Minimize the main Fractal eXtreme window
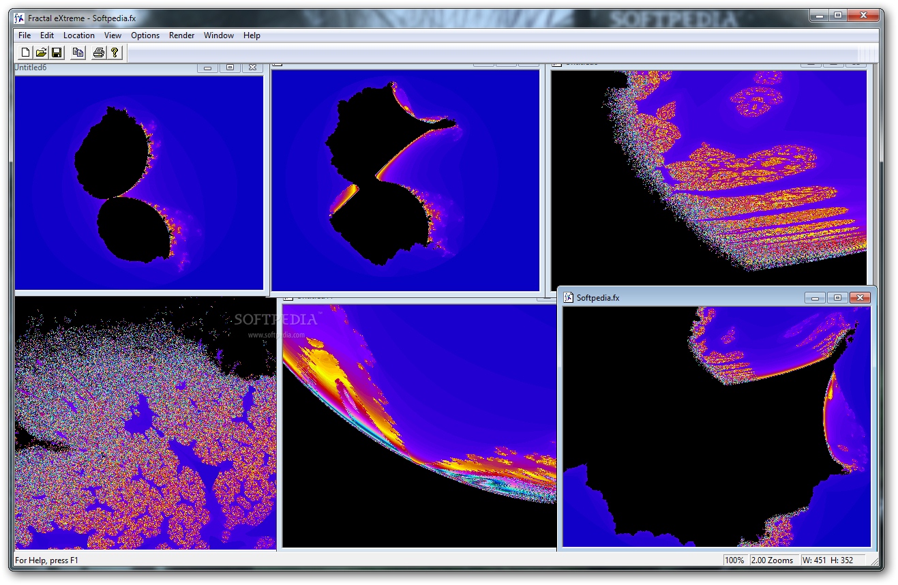The height and width of the screenshot is (585, 898). tap(820, 15)
